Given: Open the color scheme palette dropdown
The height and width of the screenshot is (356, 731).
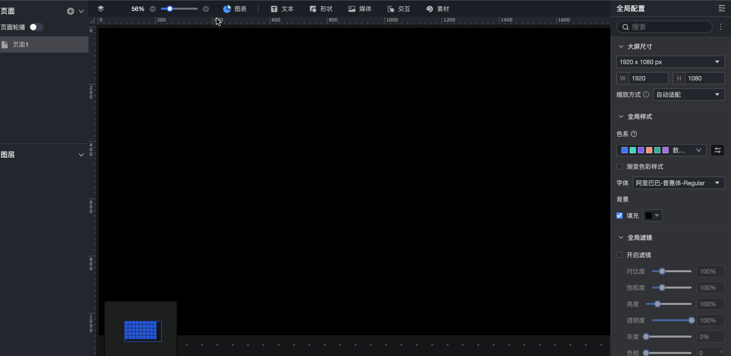Looking at the screenshot, I should point(661,150).
